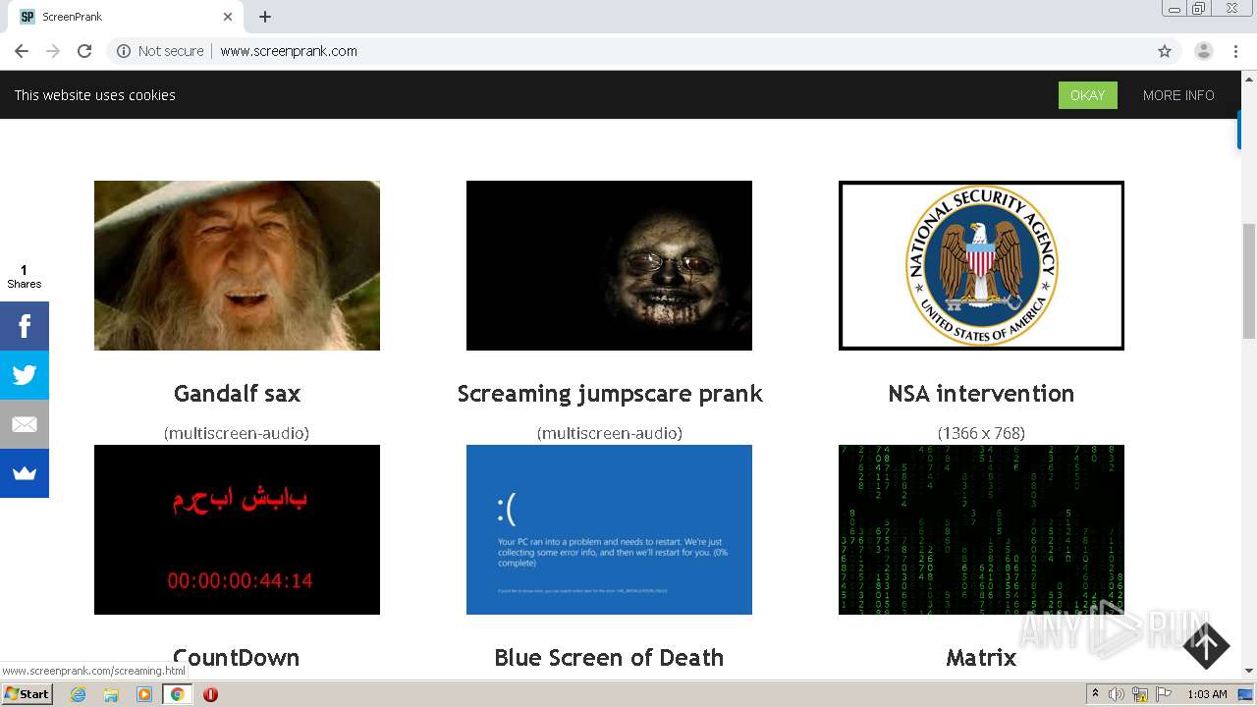Reload the page with refresh icon
1257x707 pixels.
tap(84, 51)
